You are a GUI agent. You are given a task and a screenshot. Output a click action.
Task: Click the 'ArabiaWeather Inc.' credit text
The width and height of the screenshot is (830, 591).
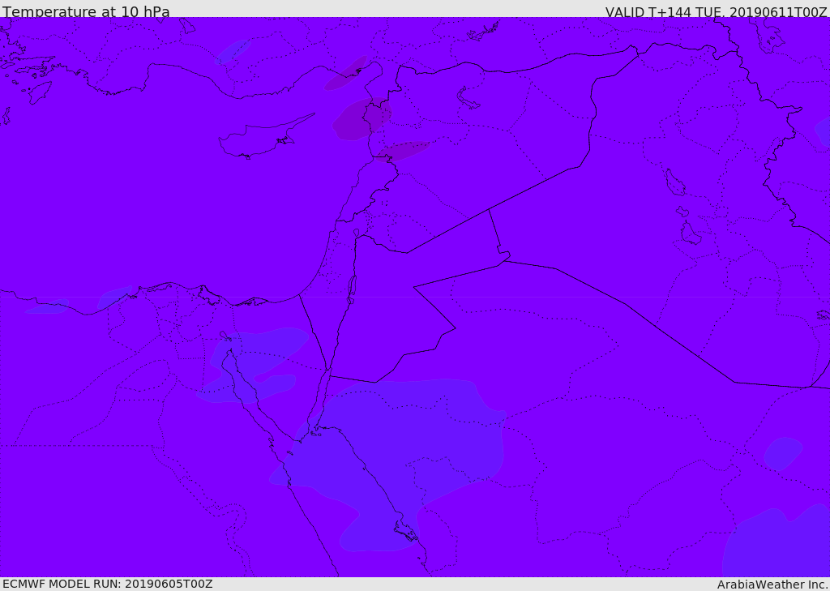772,585
